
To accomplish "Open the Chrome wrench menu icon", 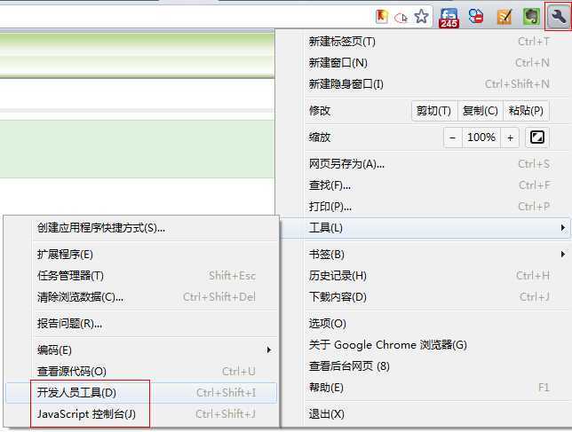I will 558,16.
